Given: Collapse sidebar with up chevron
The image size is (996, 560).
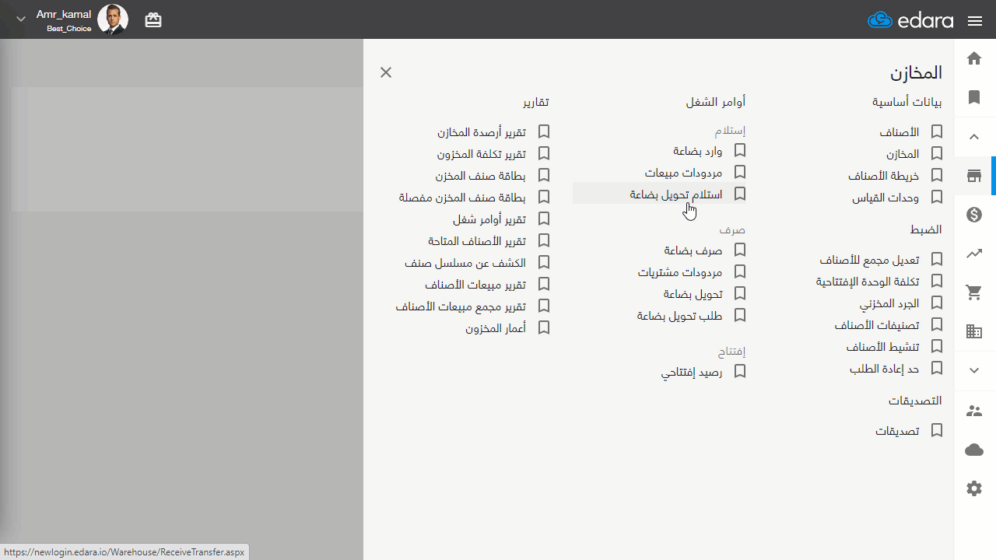Looking at the screenshot, I should click(x=974, y=137).
